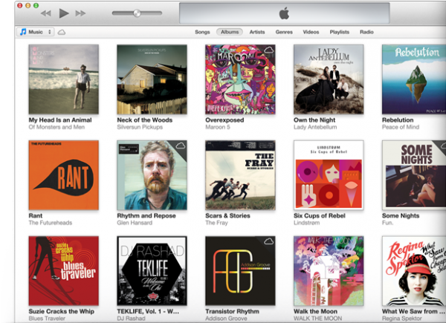
Task: Click the "Walk the Moon" title text
Action: [315, 312]
